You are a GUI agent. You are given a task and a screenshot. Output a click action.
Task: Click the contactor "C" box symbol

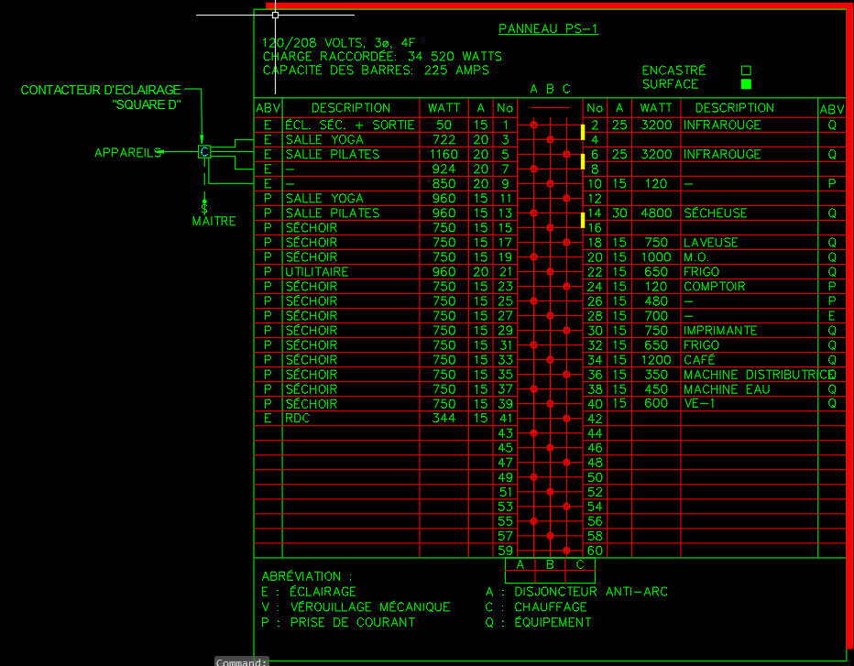tap(204, 152)
